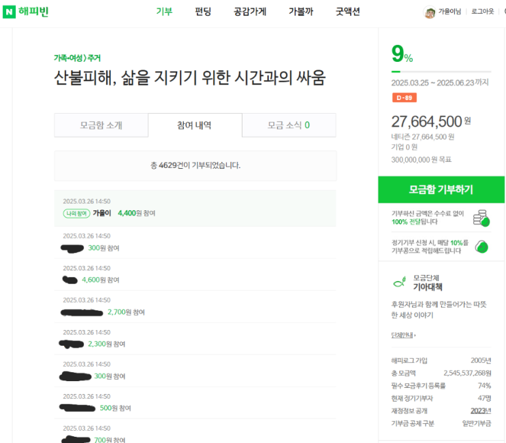Open the 굿액션 menu
Screen dimensions: 506x443
[x=348, y=12]
